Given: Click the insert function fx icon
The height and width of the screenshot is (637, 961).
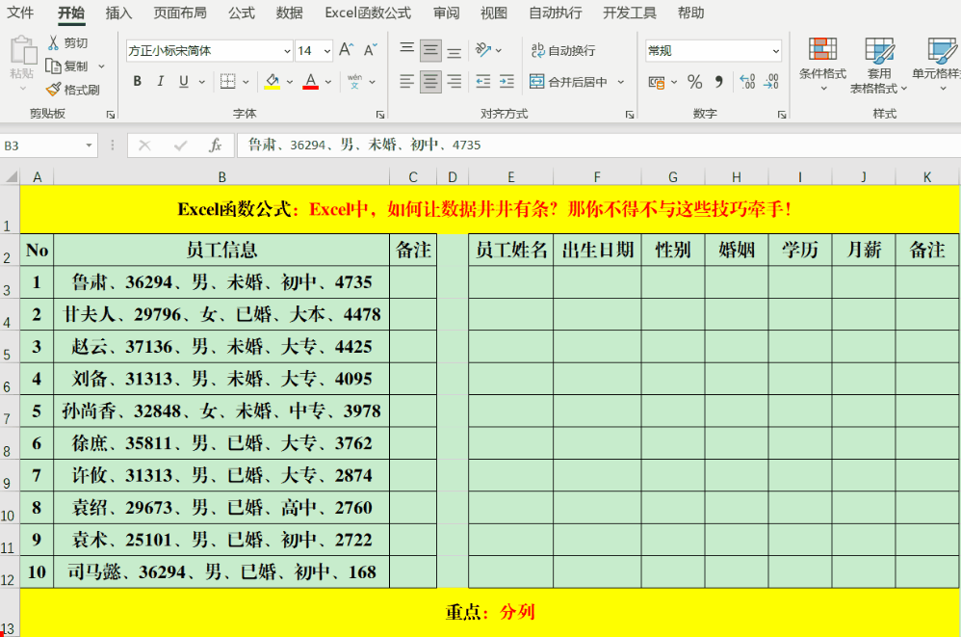Looking at the screenshot, I should tap(215, 146).
